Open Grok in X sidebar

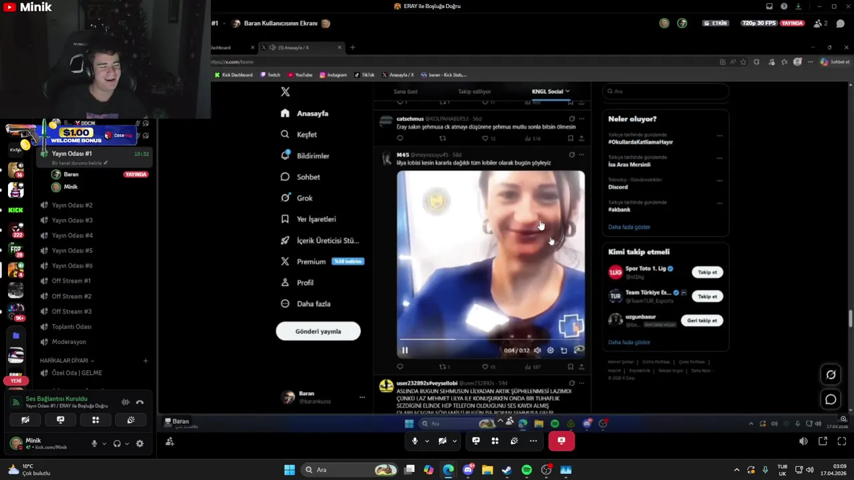[x=296, y=198]
